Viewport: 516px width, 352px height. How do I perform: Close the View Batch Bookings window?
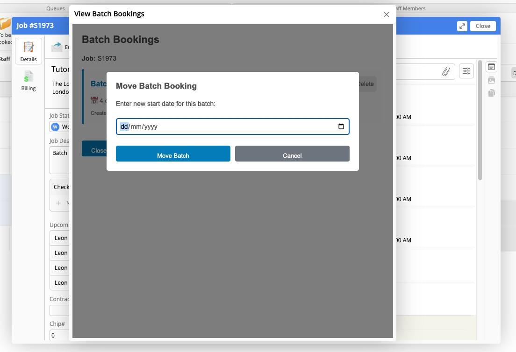point(386,14)
